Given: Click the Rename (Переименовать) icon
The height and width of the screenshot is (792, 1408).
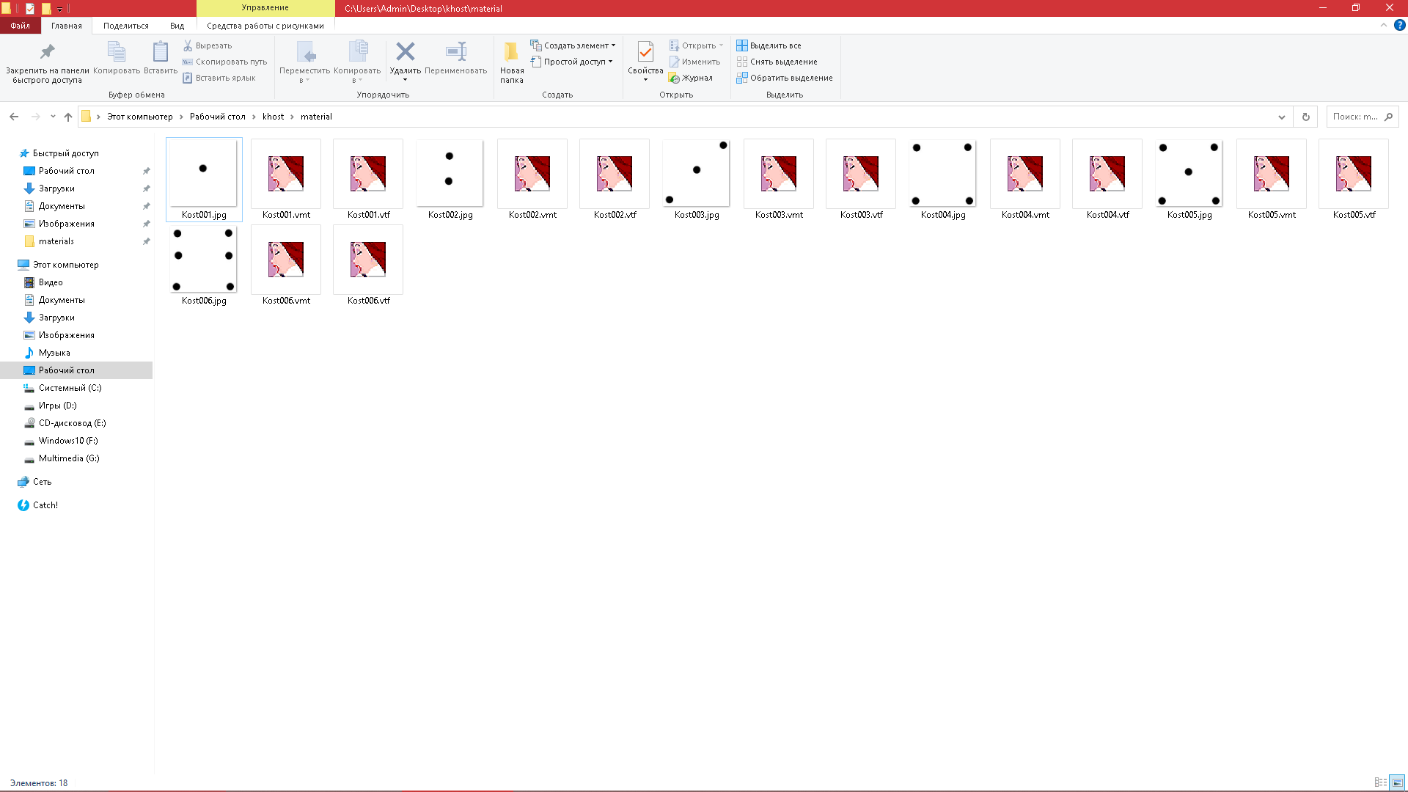Looking at the screenshot, I should point(455,52).
